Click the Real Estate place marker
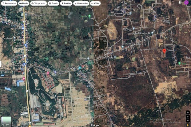191x127 pixels. [x=115, y=57]
